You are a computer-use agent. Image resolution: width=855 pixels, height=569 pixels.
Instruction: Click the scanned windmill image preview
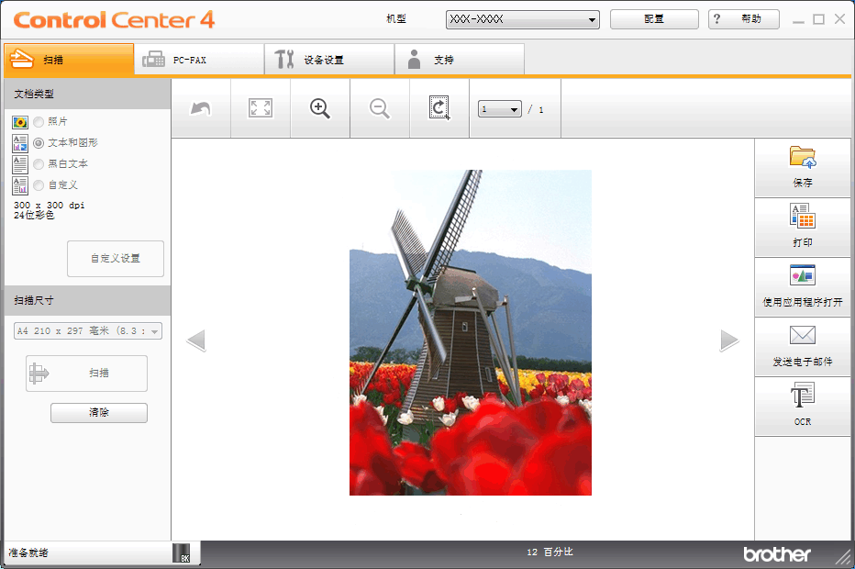pos(471,333)
